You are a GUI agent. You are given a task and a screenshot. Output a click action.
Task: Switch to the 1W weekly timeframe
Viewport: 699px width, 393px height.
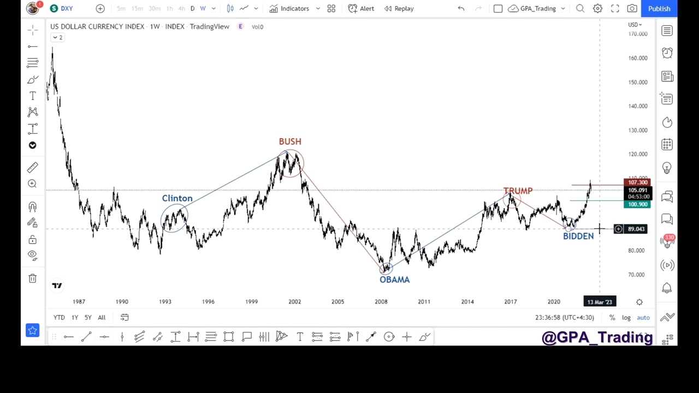(203, 9)
